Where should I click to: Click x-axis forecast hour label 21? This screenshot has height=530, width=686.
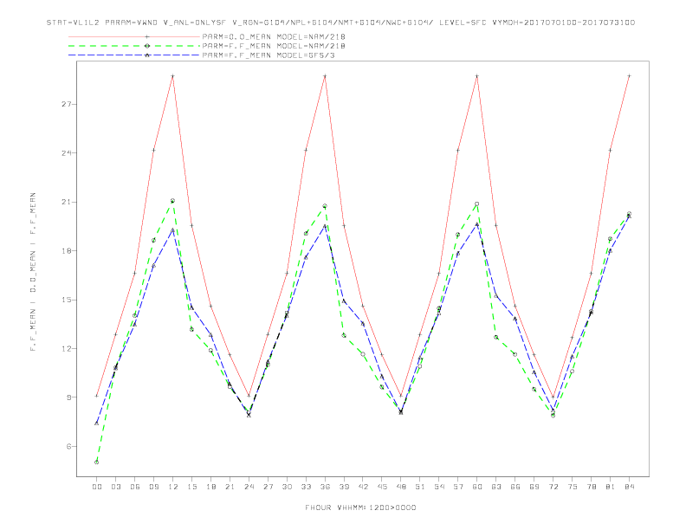tap(230, 487)
